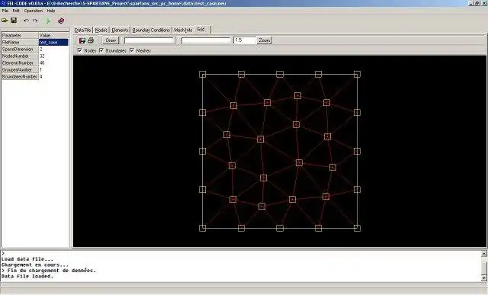Open the Edit menu

click(16, 11)
